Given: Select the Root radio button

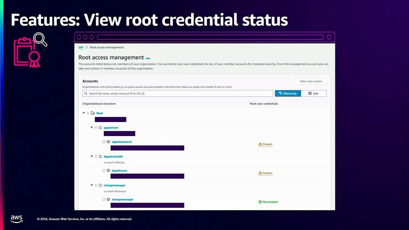Looking at the screenshot, I should point(88,113).
